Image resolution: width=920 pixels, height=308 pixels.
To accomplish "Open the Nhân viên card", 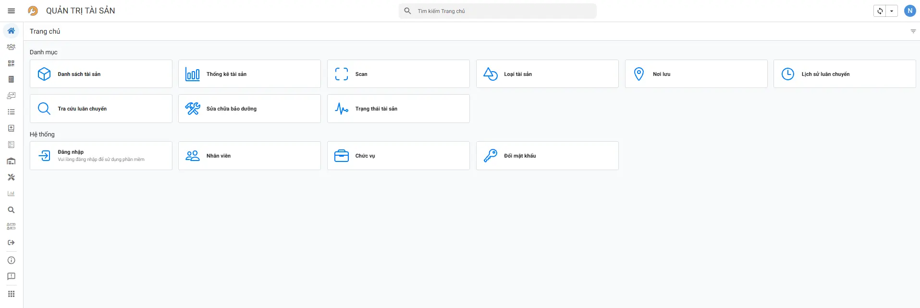I will coord(249,156).
